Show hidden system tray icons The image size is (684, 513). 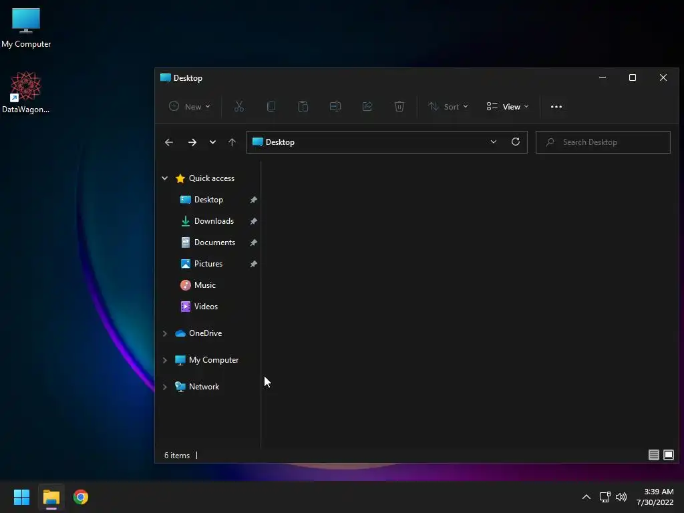coord(586,497)
